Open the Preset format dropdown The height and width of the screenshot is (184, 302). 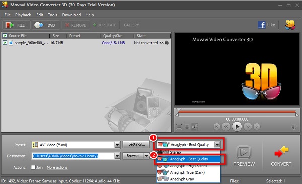click(117, 145)
